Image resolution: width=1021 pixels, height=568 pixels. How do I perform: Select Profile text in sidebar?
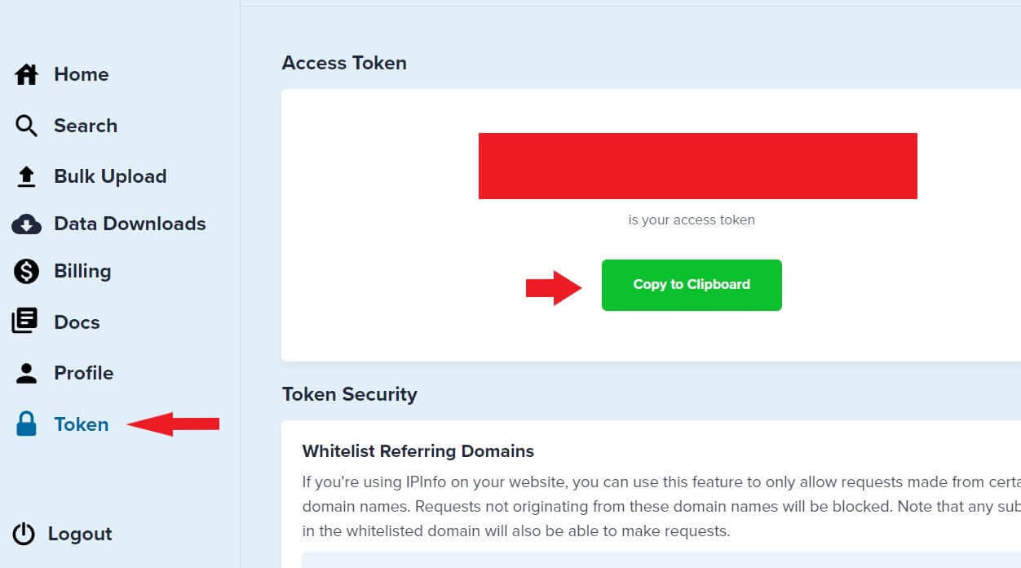pyautogui.click(x=83, y=373)
